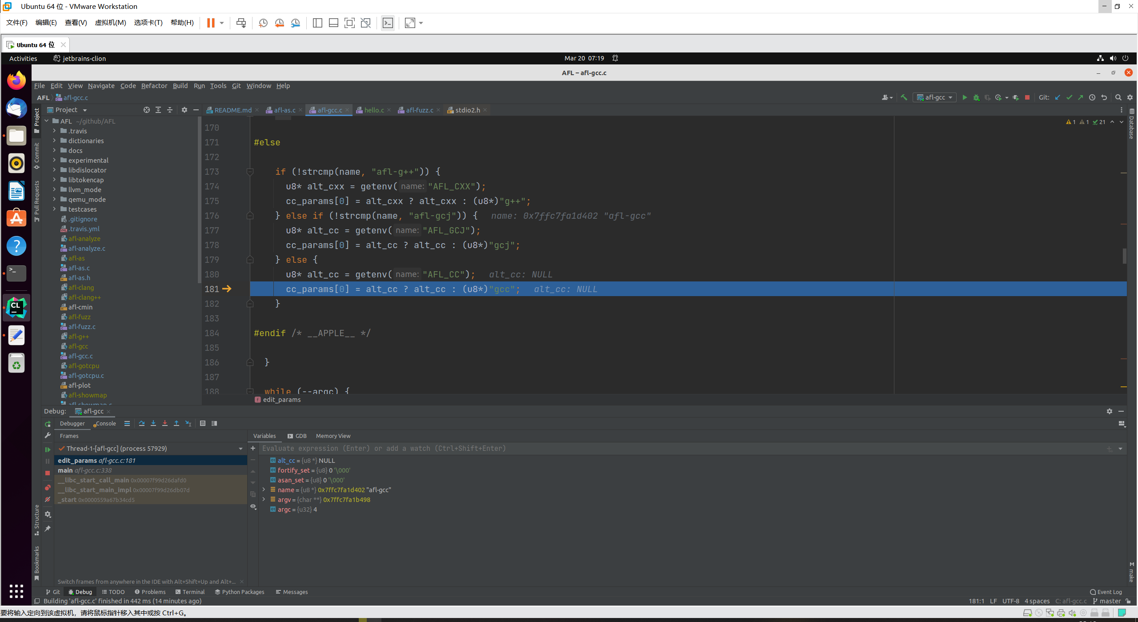The height and width of the screenshot is (622, 1138).
Task: Click the master git branch in status bar
Action: (x=1107, y=601)
